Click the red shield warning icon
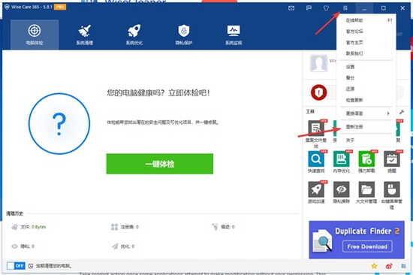 (318, 92)
